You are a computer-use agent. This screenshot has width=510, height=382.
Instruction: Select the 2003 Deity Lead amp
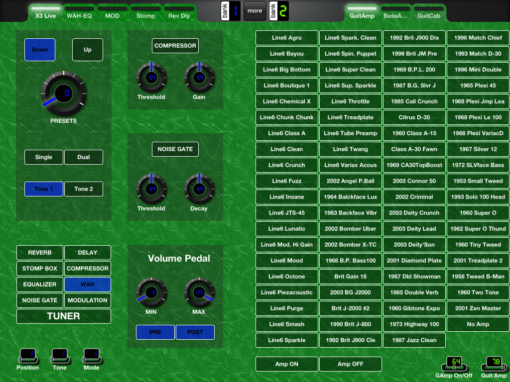pos(414,229)
